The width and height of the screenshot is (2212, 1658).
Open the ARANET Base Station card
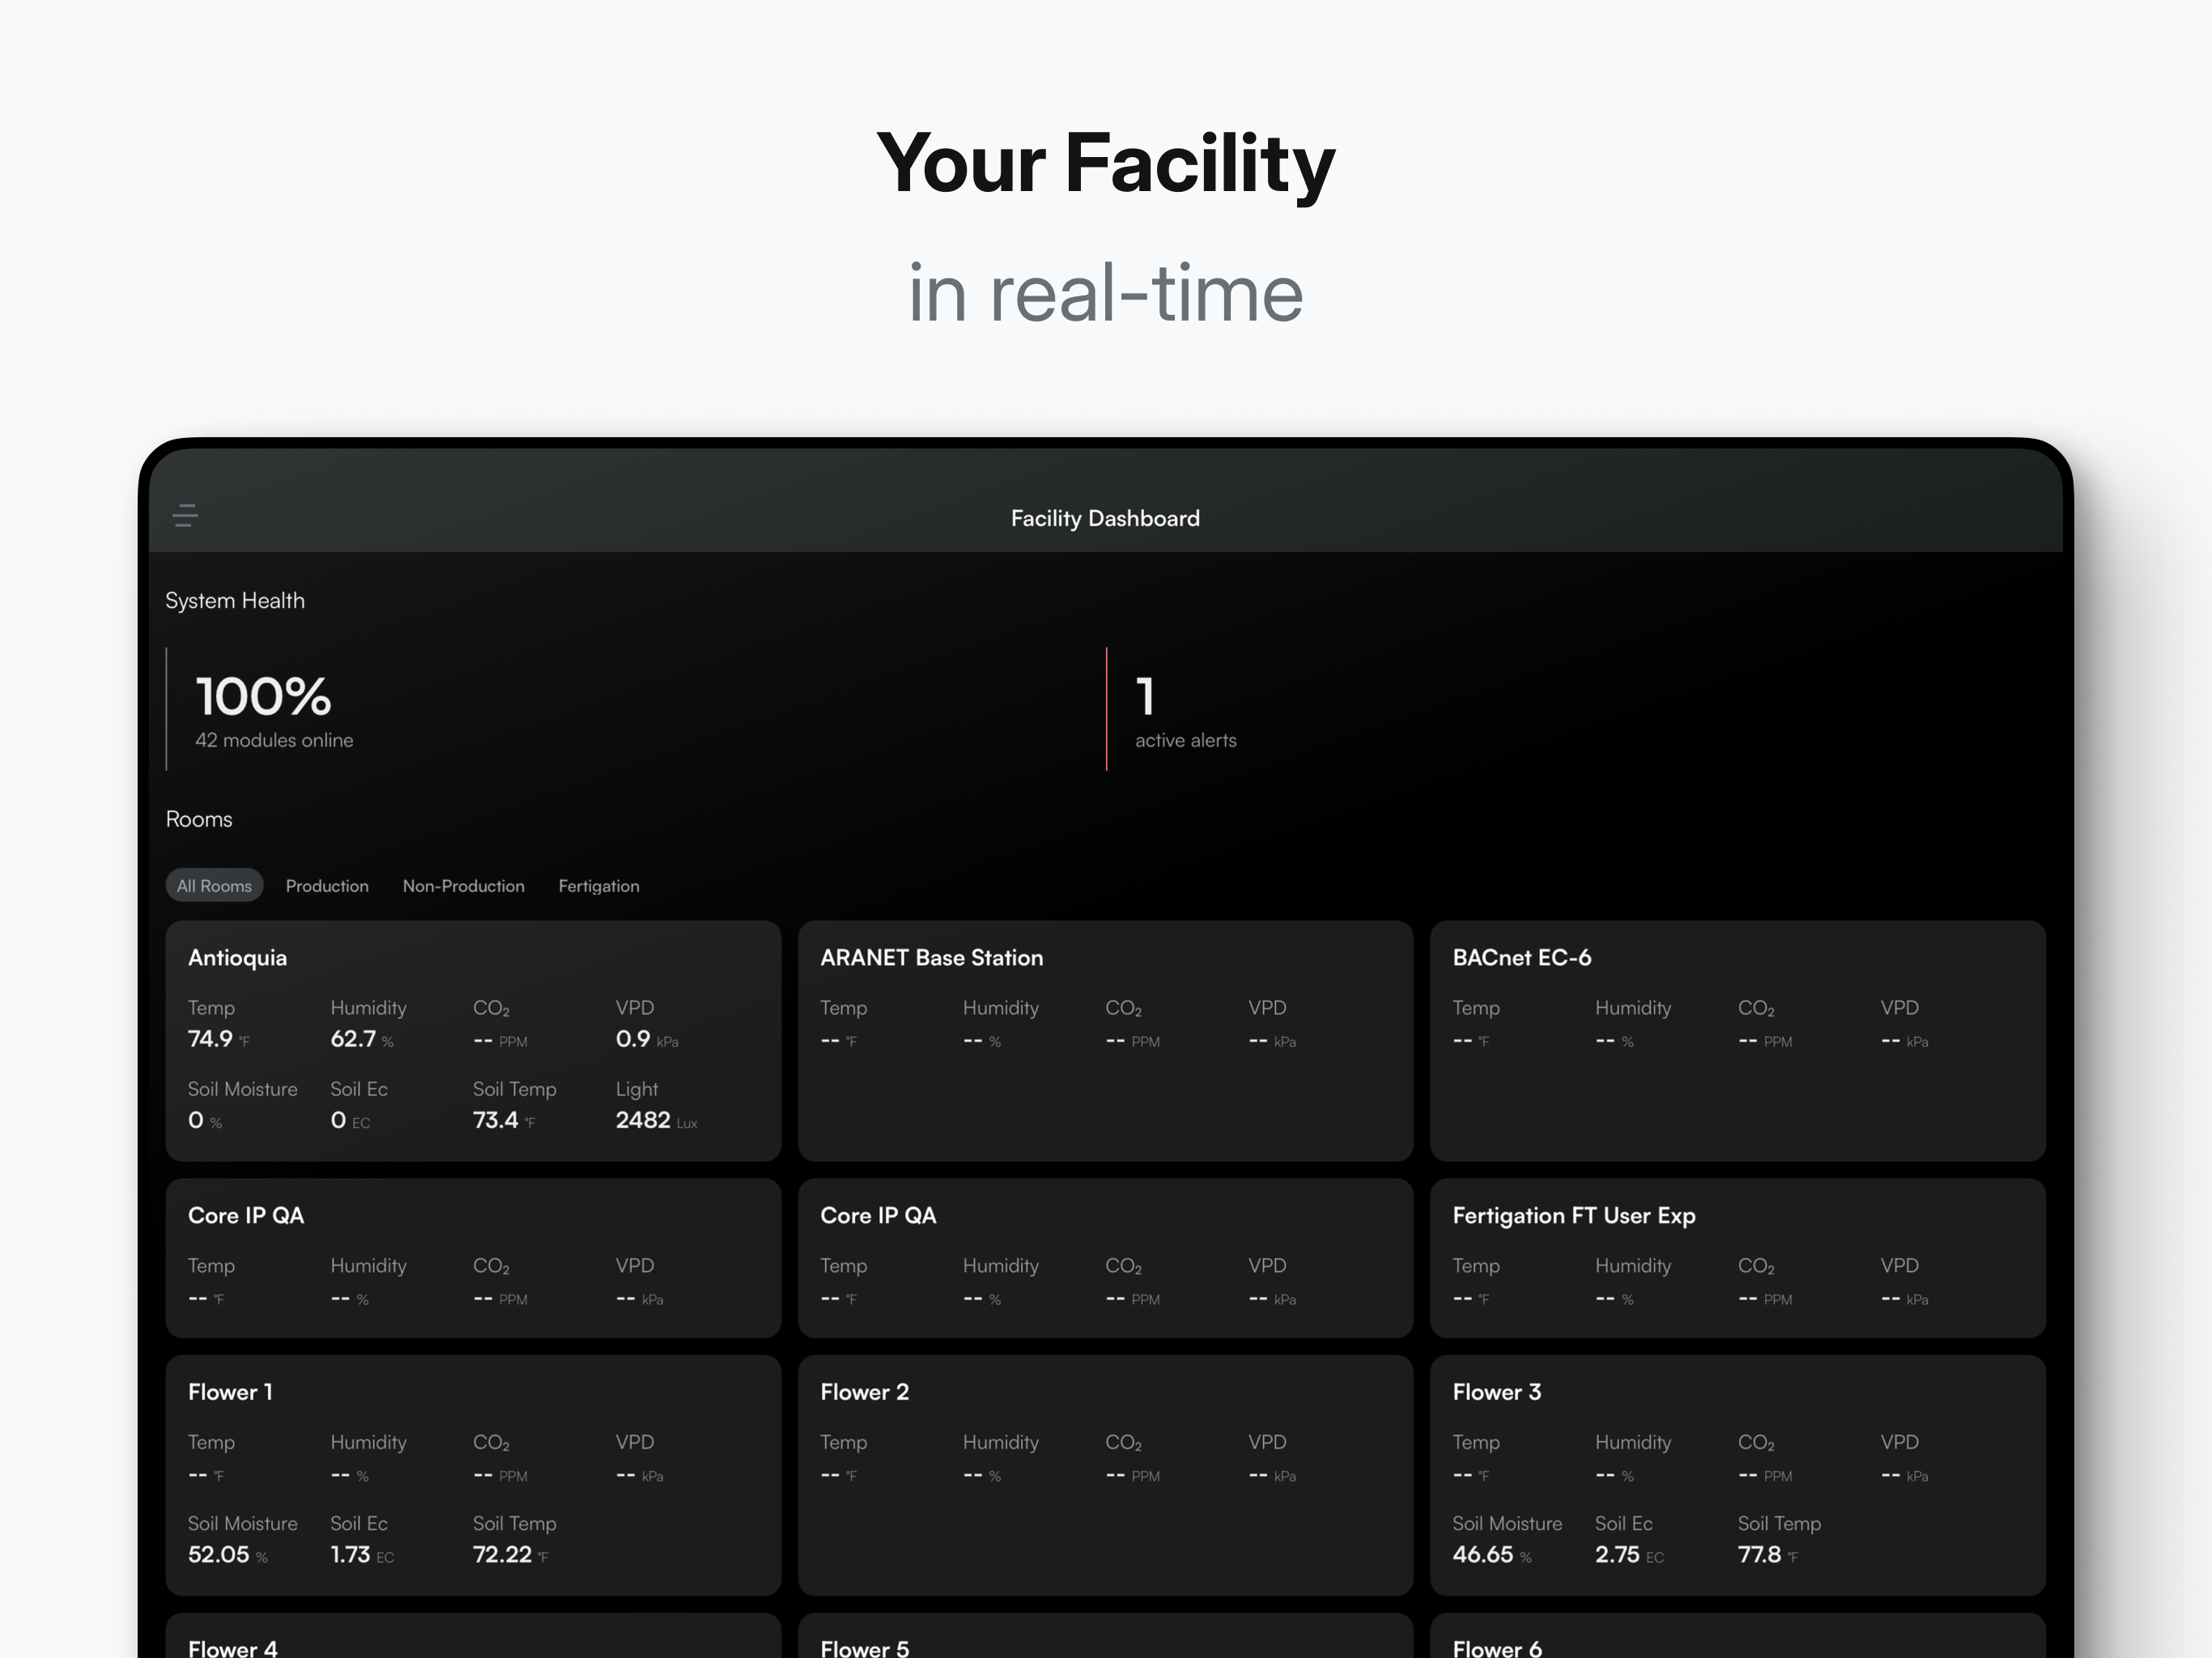1105,1040
